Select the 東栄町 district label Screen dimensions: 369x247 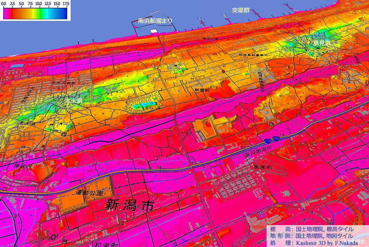coord(263,167)
